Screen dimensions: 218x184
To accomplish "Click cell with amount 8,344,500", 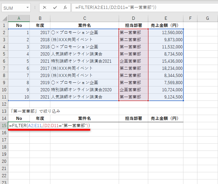I will (x=166, y=76).
